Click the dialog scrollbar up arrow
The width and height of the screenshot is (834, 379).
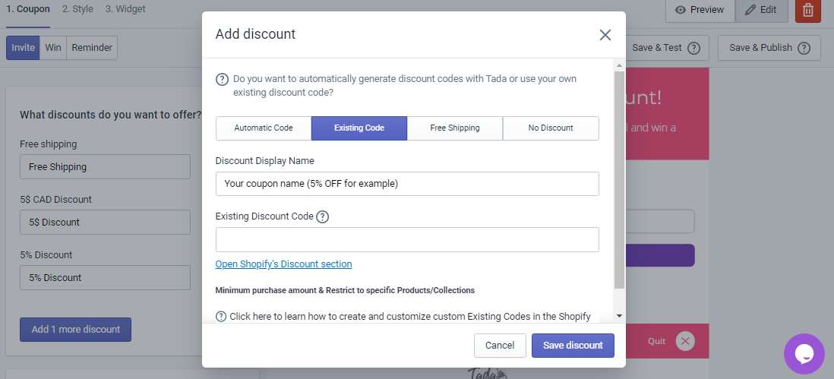[619, 66]
